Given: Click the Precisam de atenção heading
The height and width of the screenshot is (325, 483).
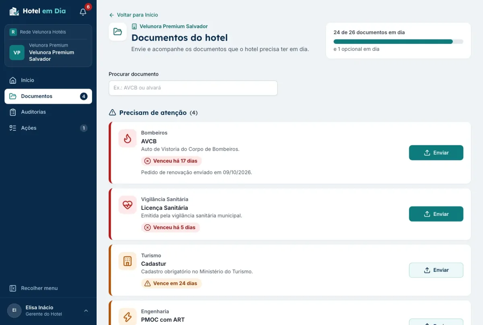Looking at the screenshot, I should coord(153,113).
